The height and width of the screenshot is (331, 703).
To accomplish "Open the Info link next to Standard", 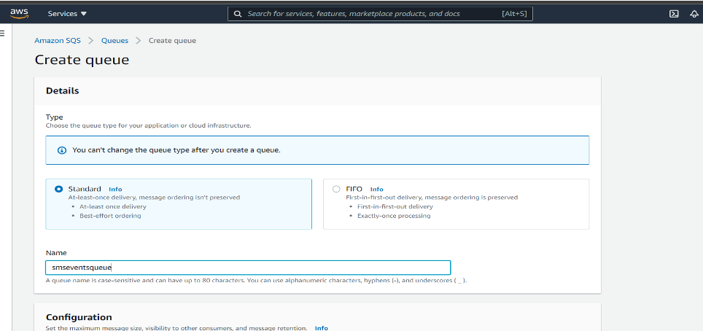I will (115, 190).
